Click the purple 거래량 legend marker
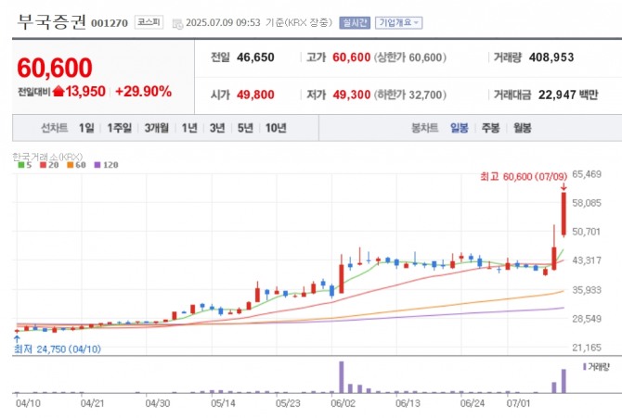Image resolution: width=622 pixels, height=418 pixels. [585, 367]
